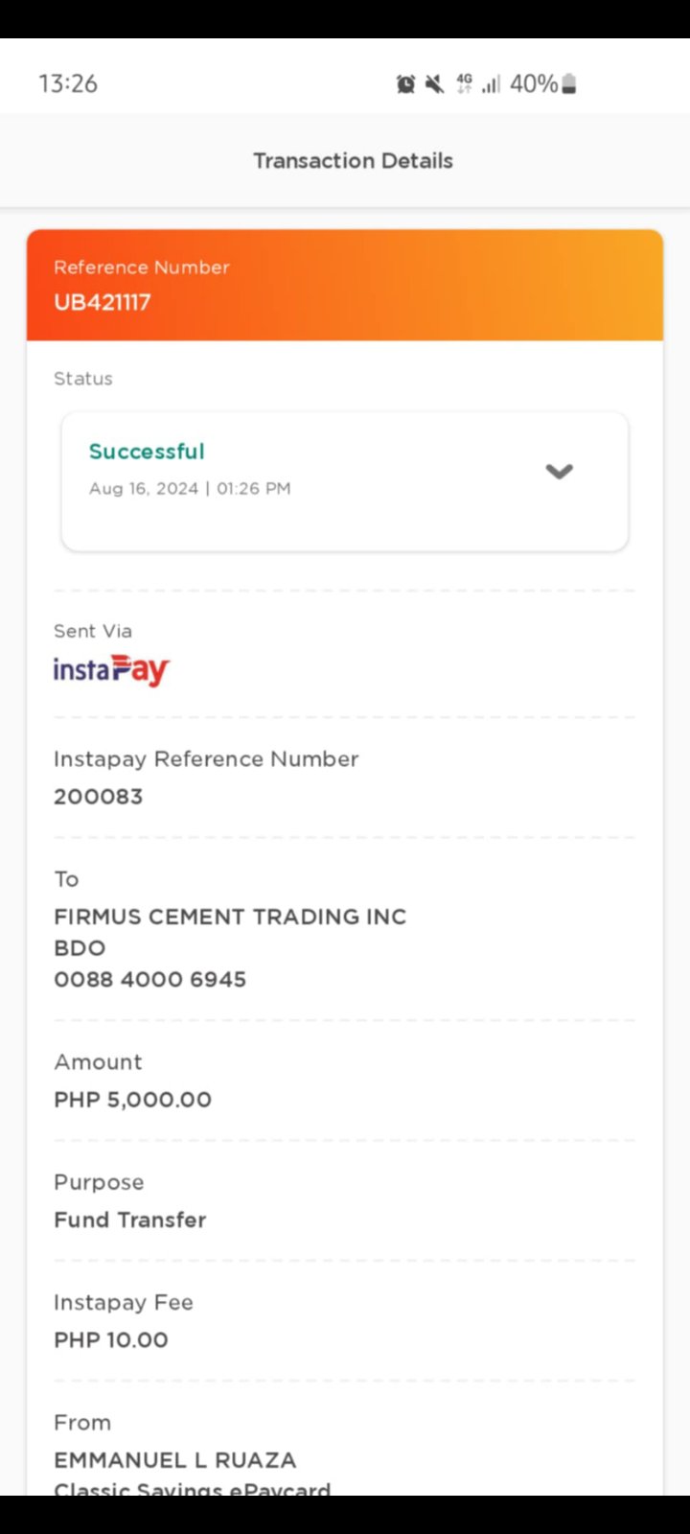The width and height of the screenshot is (690, 1534).
Task: Tap the signal strength bars icon
Action: [491, 84]
